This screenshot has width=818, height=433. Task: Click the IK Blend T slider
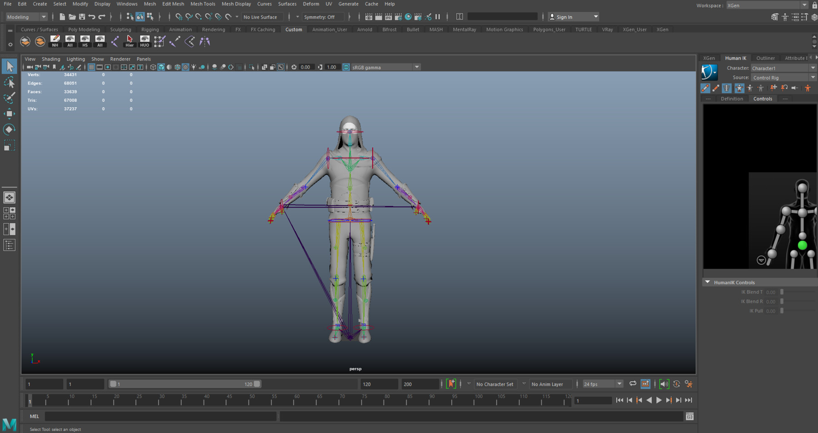coord(782,292)
